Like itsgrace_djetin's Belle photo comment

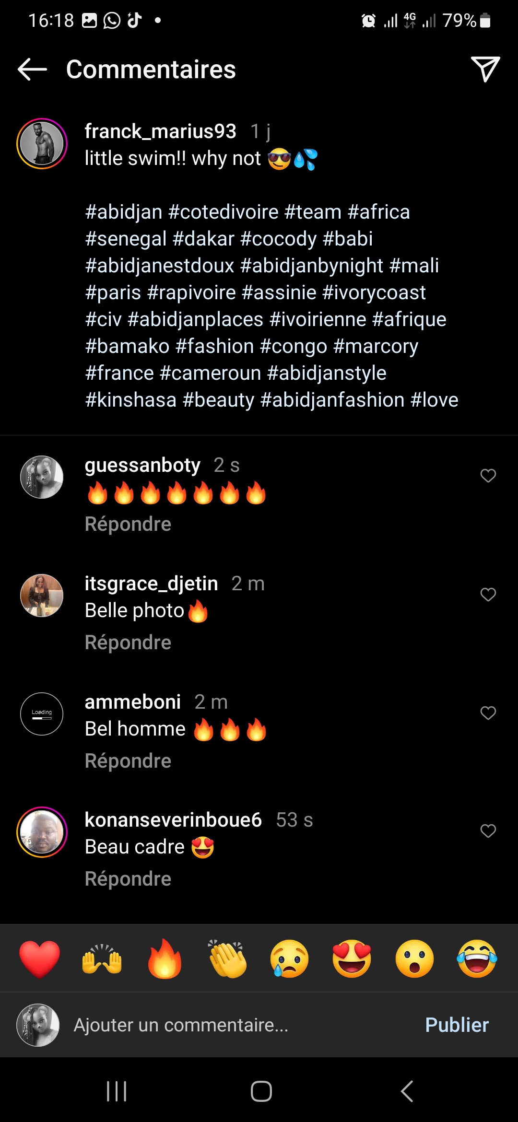pyautogui.click(x=488, y=595)
